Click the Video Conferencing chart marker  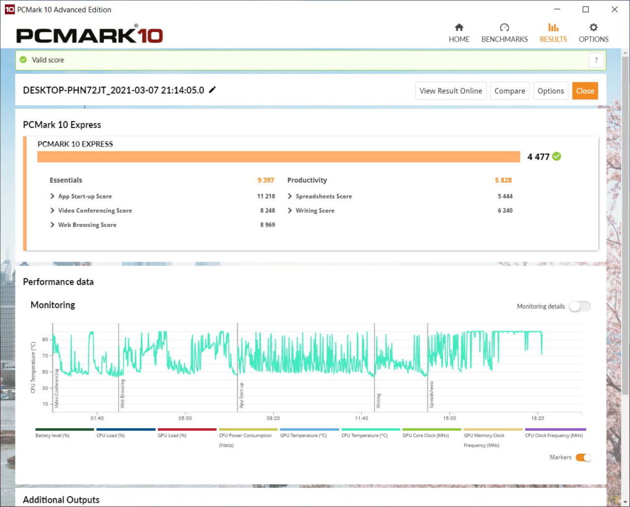57,388
